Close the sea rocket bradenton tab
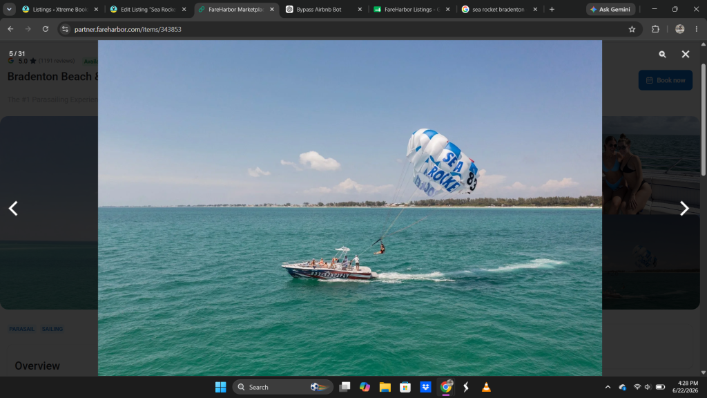 click(x=535, y=10)
